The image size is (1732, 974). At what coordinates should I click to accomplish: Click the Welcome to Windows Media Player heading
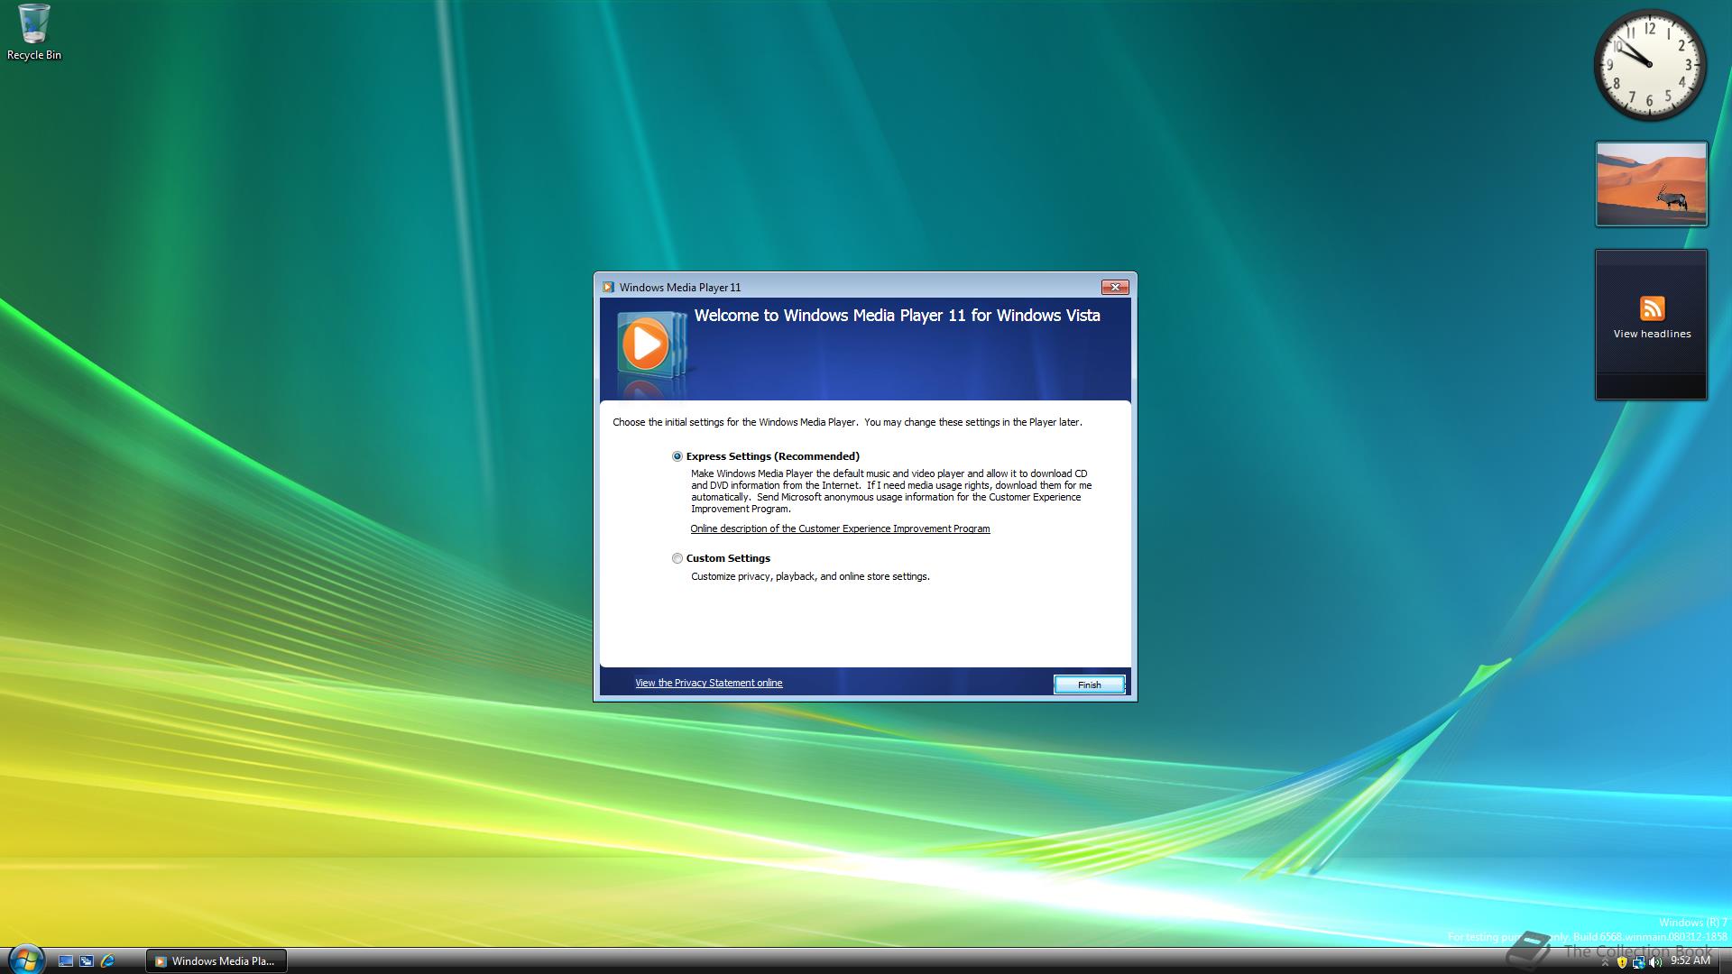coord(897,316)
